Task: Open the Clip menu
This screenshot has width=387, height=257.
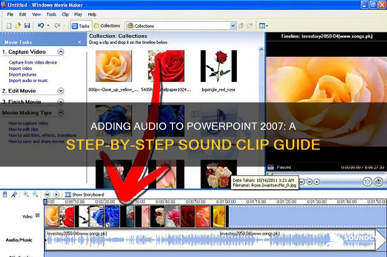Action: pos(65,14)
